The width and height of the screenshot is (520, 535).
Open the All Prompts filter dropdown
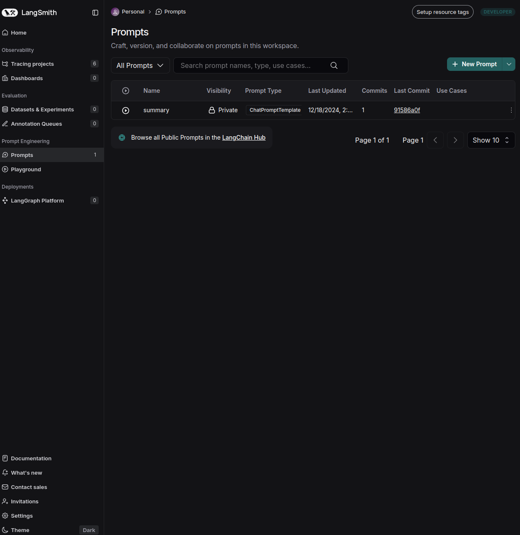tap(140, 65)
